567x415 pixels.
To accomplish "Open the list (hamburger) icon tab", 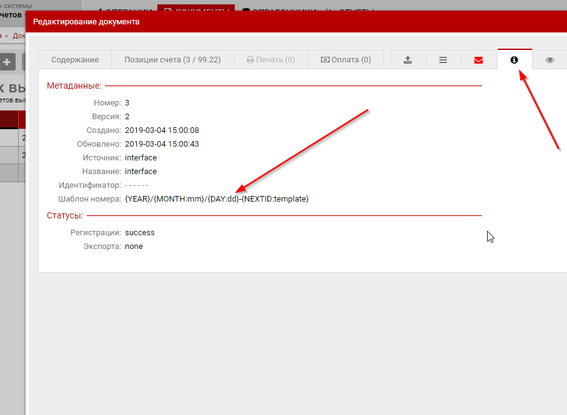I will tap(443, 60).
